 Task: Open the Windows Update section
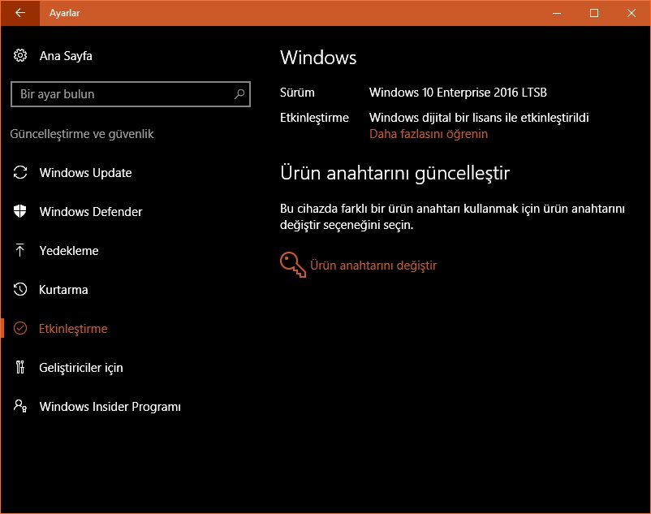pyautogui.click(x=85, y=173)
